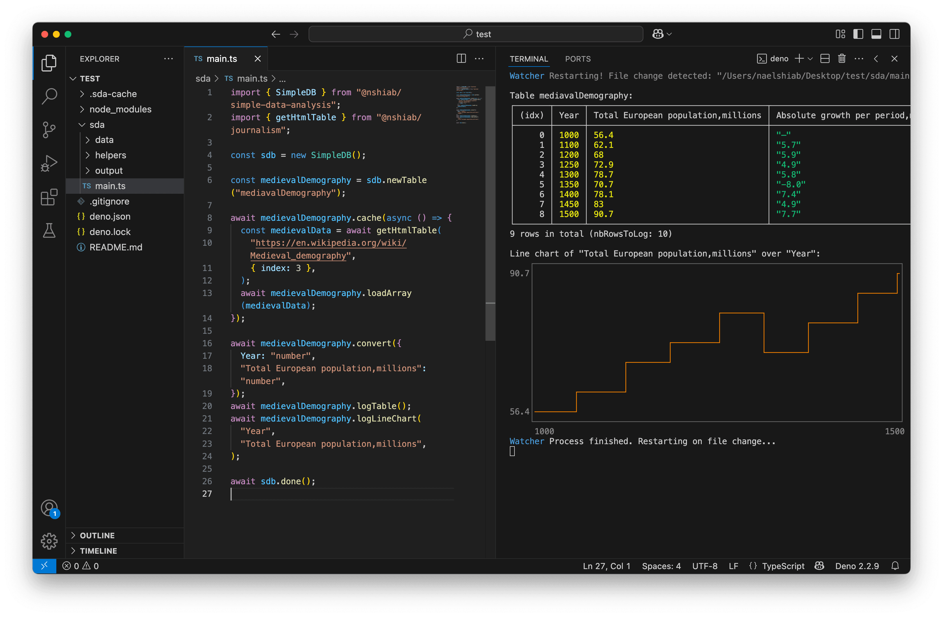This screenshot has width=943, height=617.
Task: Click the notifications bell in status bar
Action: pos(895,566)
